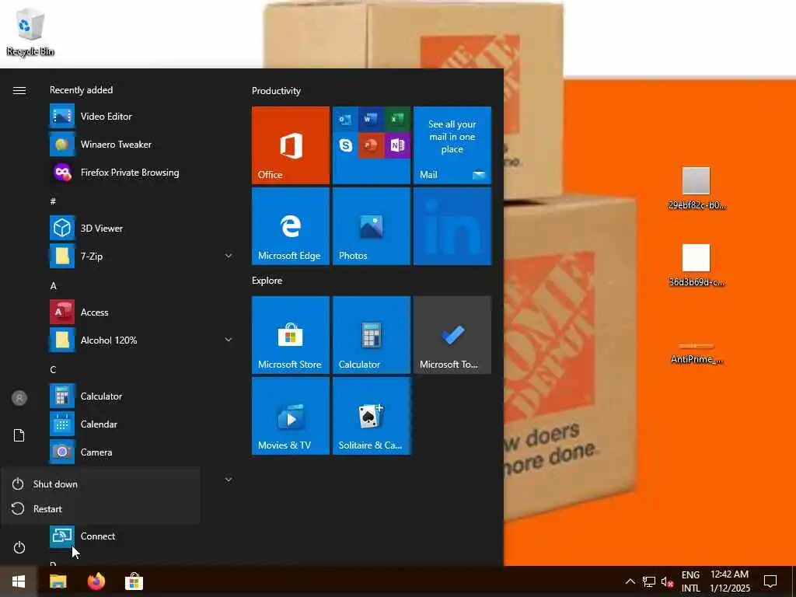Open Movies & TV tile
This screenshot has height=597, width=796.
(x=291, y=416)
